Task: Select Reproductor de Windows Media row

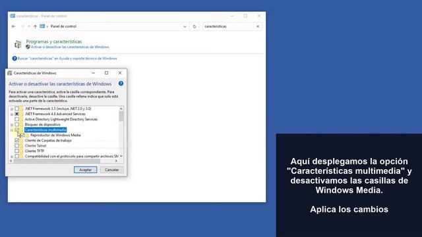Action: point(55,135)
